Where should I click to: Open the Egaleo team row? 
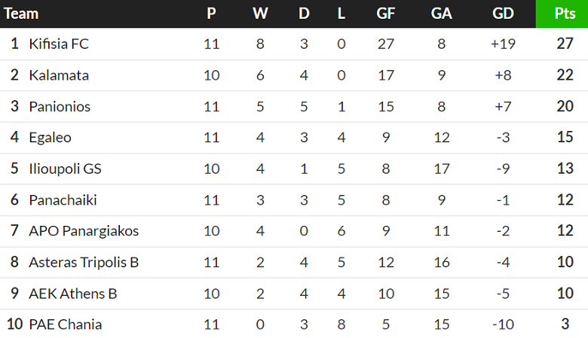pyautogui.click(x=51, y=138)
